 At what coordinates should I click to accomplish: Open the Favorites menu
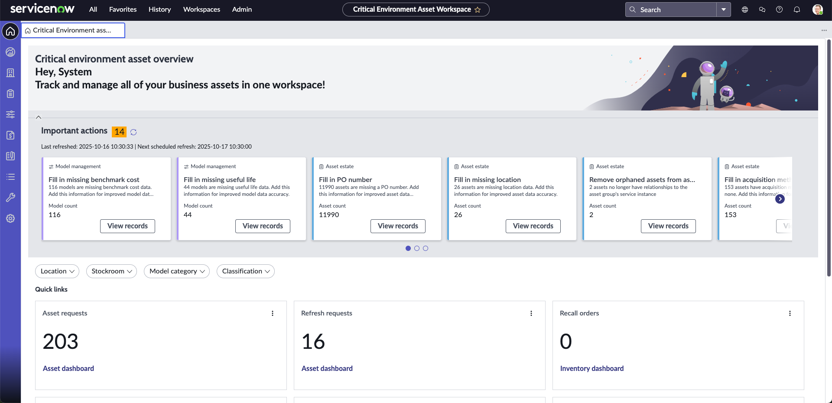tap(123, 10)
